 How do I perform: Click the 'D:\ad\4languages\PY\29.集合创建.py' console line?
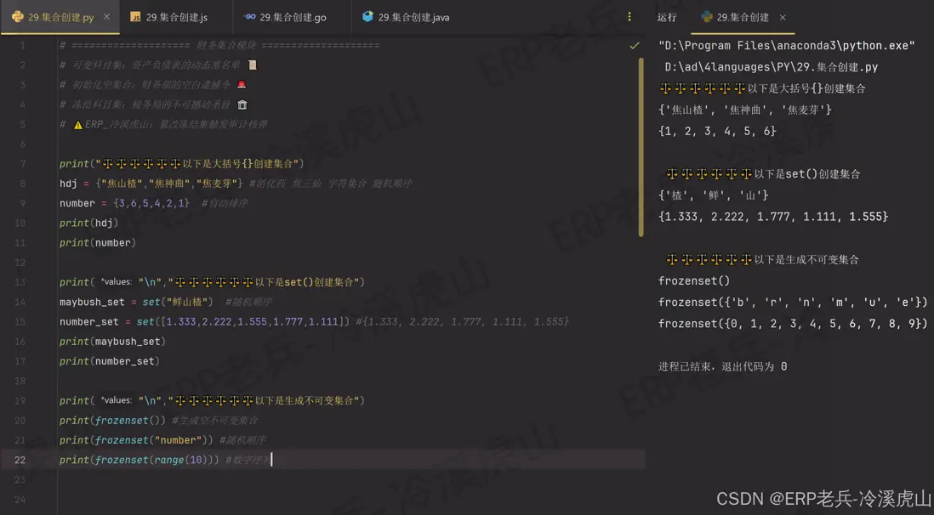(x=772, y=66)
